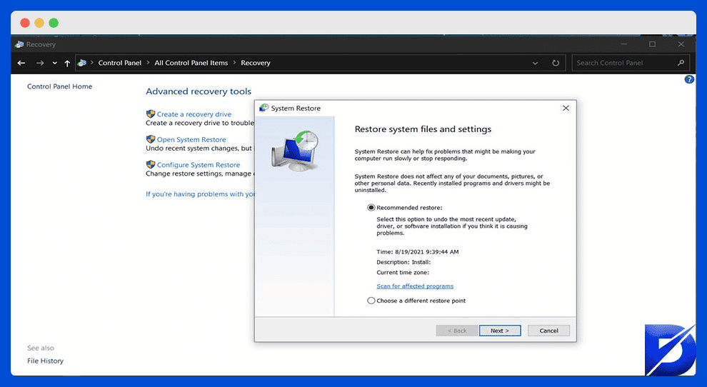
Task: Expand the address bar history dropdown
Action: [535, 63]
